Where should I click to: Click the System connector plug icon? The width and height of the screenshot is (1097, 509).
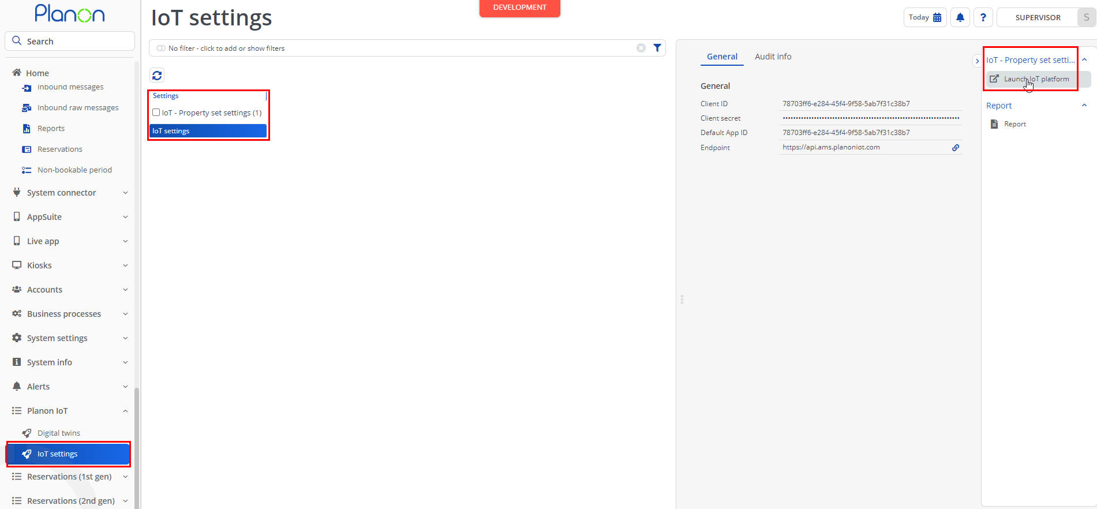[x=17, y=192]
